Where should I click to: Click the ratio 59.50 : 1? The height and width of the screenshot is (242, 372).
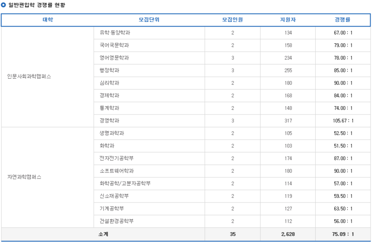[343, 196]
